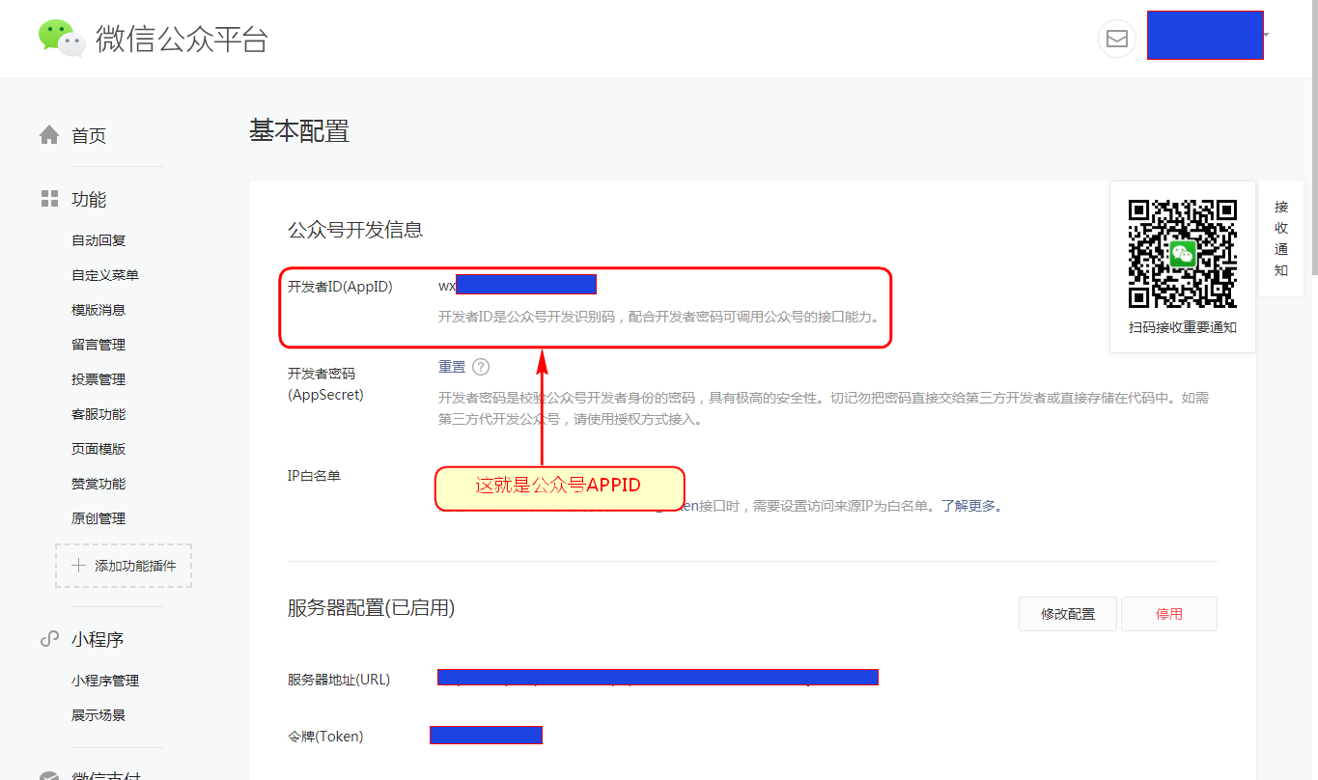Open 投票管理 menu item
This screenshot has height=780, width=1318.
coord(98,379)
